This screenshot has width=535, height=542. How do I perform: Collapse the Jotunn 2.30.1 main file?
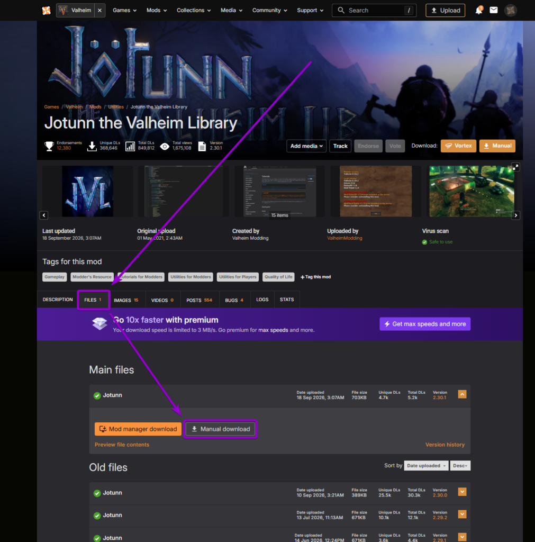click(x=462, y=394)
